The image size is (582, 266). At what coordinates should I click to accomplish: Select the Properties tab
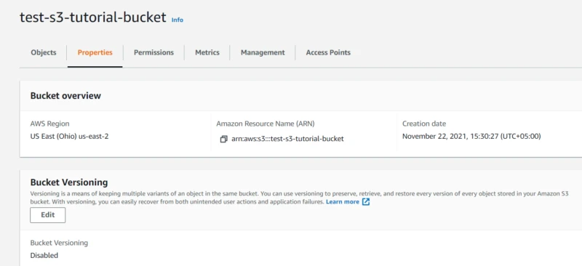coord(95,52)
